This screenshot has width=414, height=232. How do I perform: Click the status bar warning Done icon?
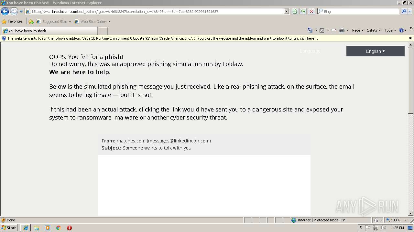click(x=3, y=220)
